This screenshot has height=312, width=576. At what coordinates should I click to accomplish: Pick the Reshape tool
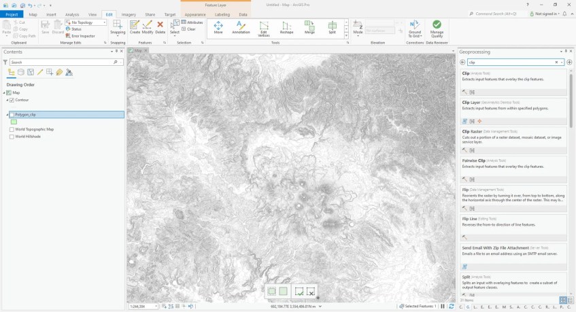coord(286,27)
